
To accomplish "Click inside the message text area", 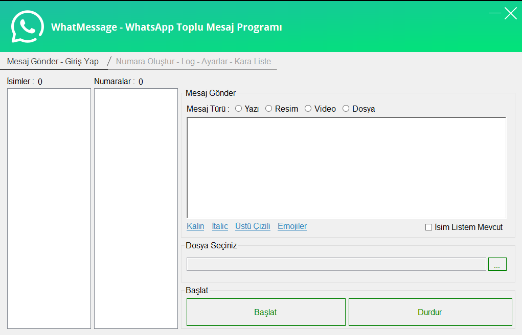I will 346,168.
